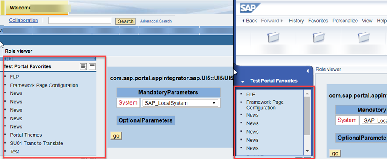
Task: Open the Test favorite entry
Action: tap(15, 152)
